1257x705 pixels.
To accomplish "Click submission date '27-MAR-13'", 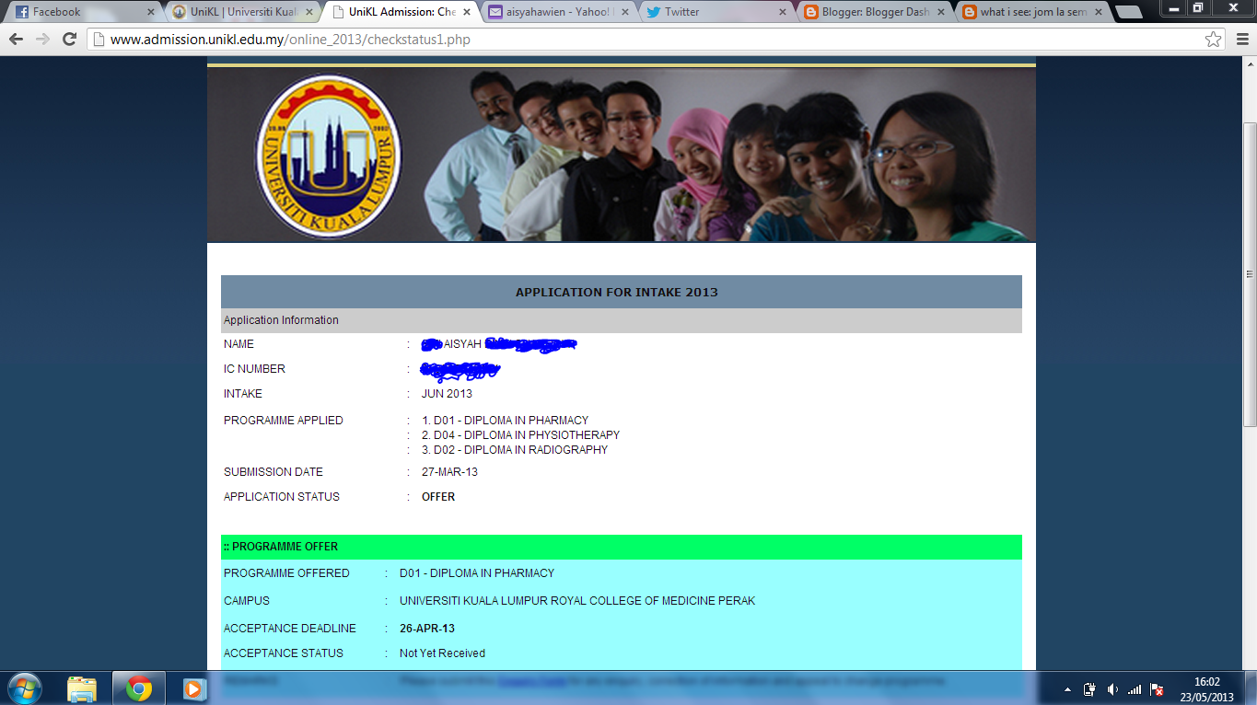I will coord(449,472).
